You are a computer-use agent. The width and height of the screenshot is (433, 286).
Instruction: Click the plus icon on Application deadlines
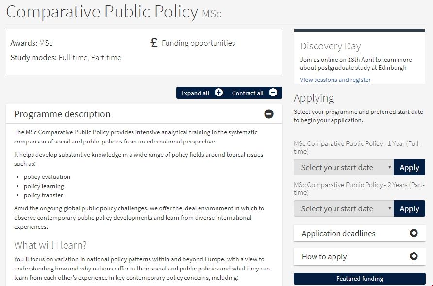tap(414, 233)
